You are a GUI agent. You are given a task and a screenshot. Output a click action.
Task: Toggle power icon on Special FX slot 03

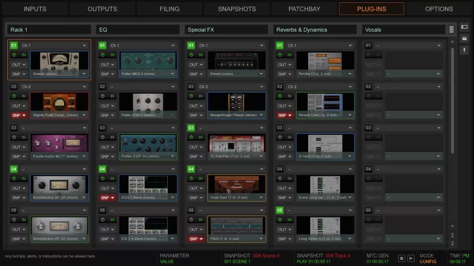(191, 137)
